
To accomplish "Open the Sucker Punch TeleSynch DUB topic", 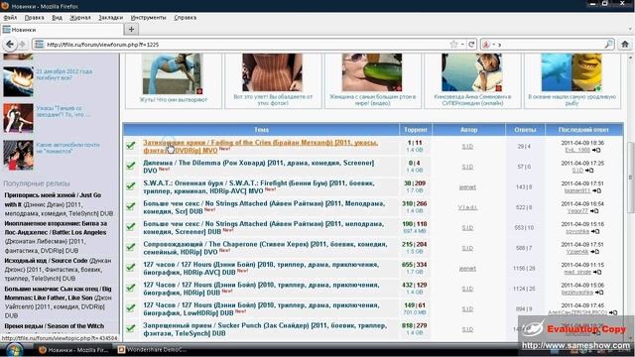I will pyautogui.click(x=265, y=329).
